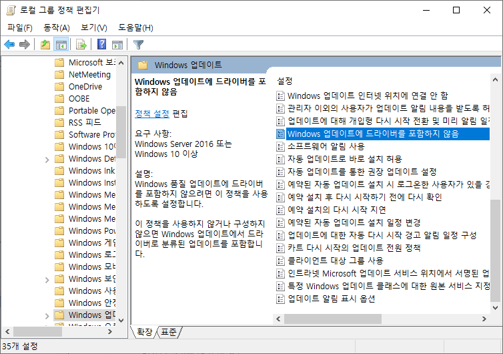Click tree pane scroll down arrow
This screenshot has width=503, height=354.
(121, 321)
